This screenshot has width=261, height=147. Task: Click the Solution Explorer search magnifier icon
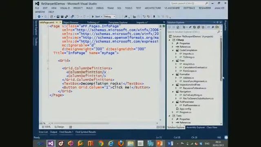219,32
